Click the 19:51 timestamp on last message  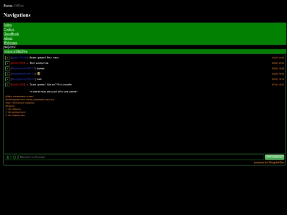click(x=278, y=84)
